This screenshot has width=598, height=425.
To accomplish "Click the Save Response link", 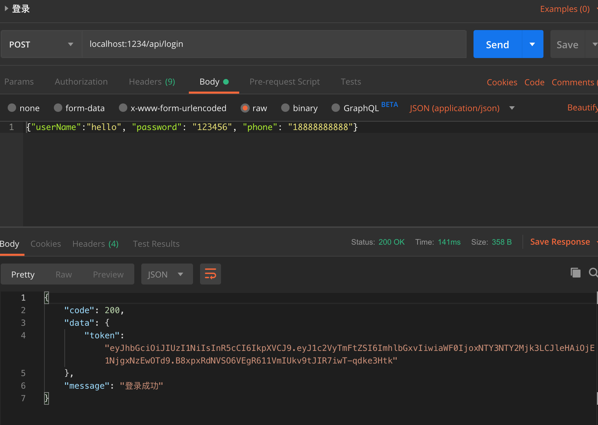I will click(560, 242).
